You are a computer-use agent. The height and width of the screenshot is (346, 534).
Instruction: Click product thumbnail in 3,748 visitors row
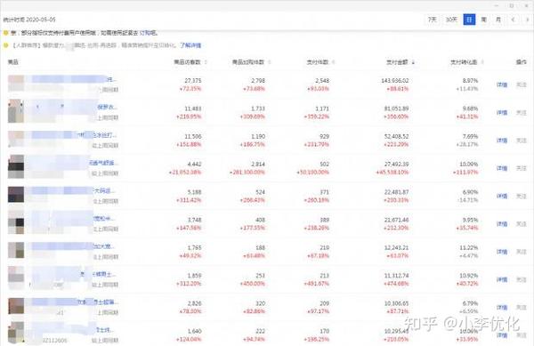[x=16, y=222]
